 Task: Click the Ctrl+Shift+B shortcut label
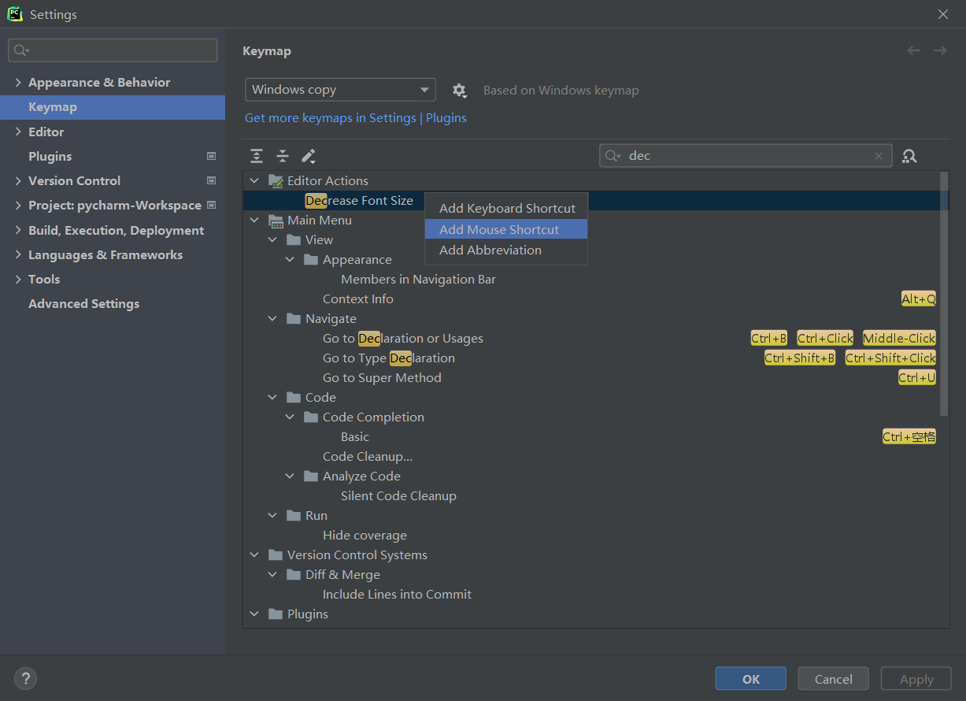(x=800, y=358)
